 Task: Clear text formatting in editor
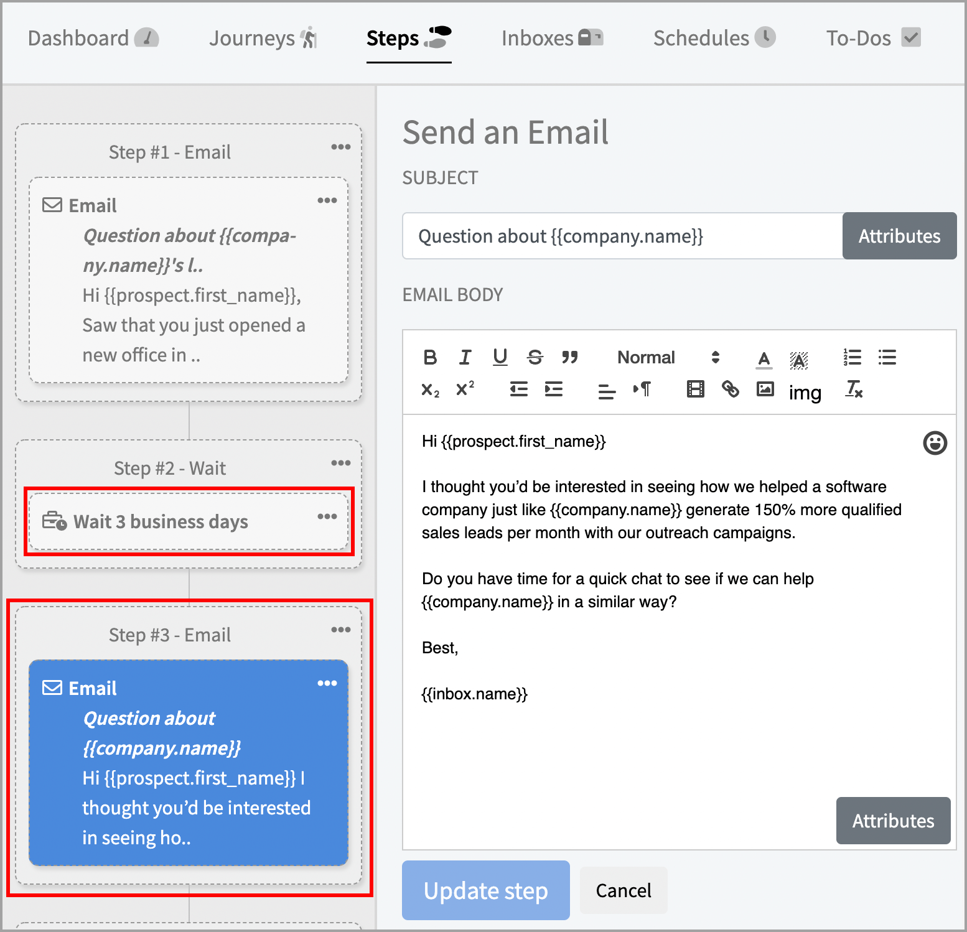(854, 389)
